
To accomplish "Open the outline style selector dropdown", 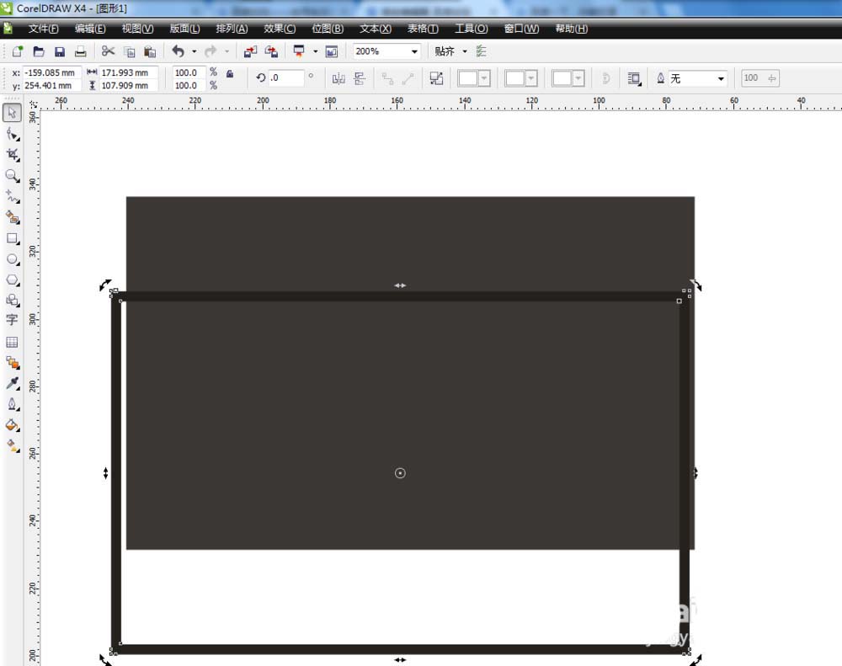I will click(531, 78).
